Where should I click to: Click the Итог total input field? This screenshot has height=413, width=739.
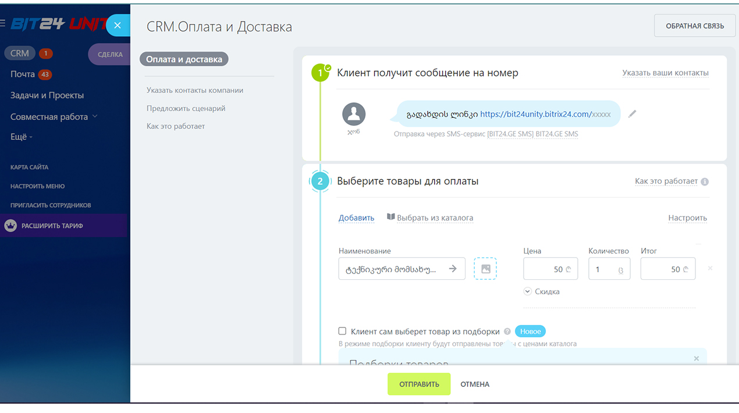point(668,269)
